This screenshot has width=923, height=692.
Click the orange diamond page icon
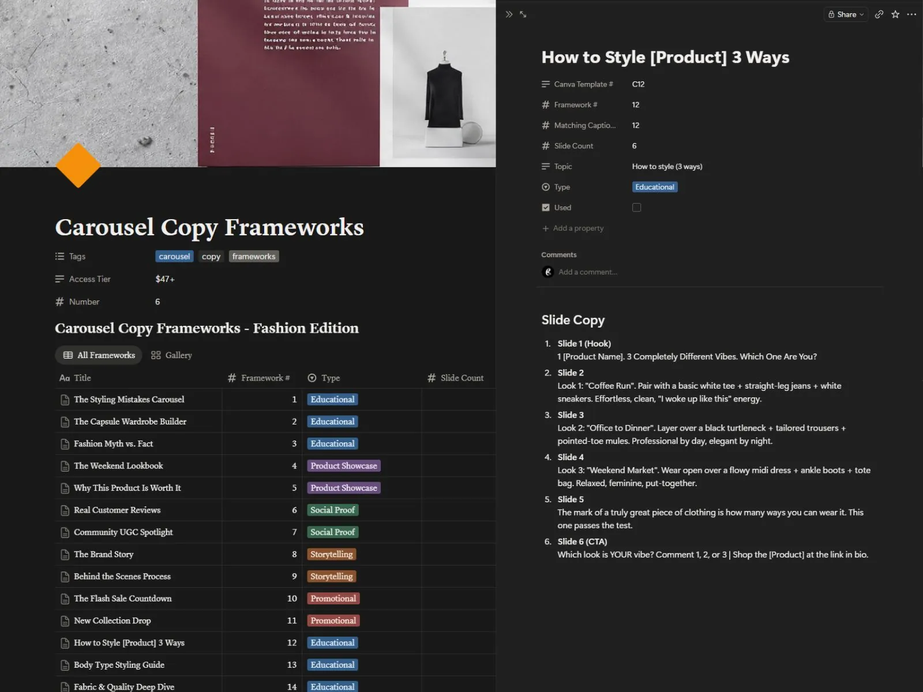[x=78, y=166]
